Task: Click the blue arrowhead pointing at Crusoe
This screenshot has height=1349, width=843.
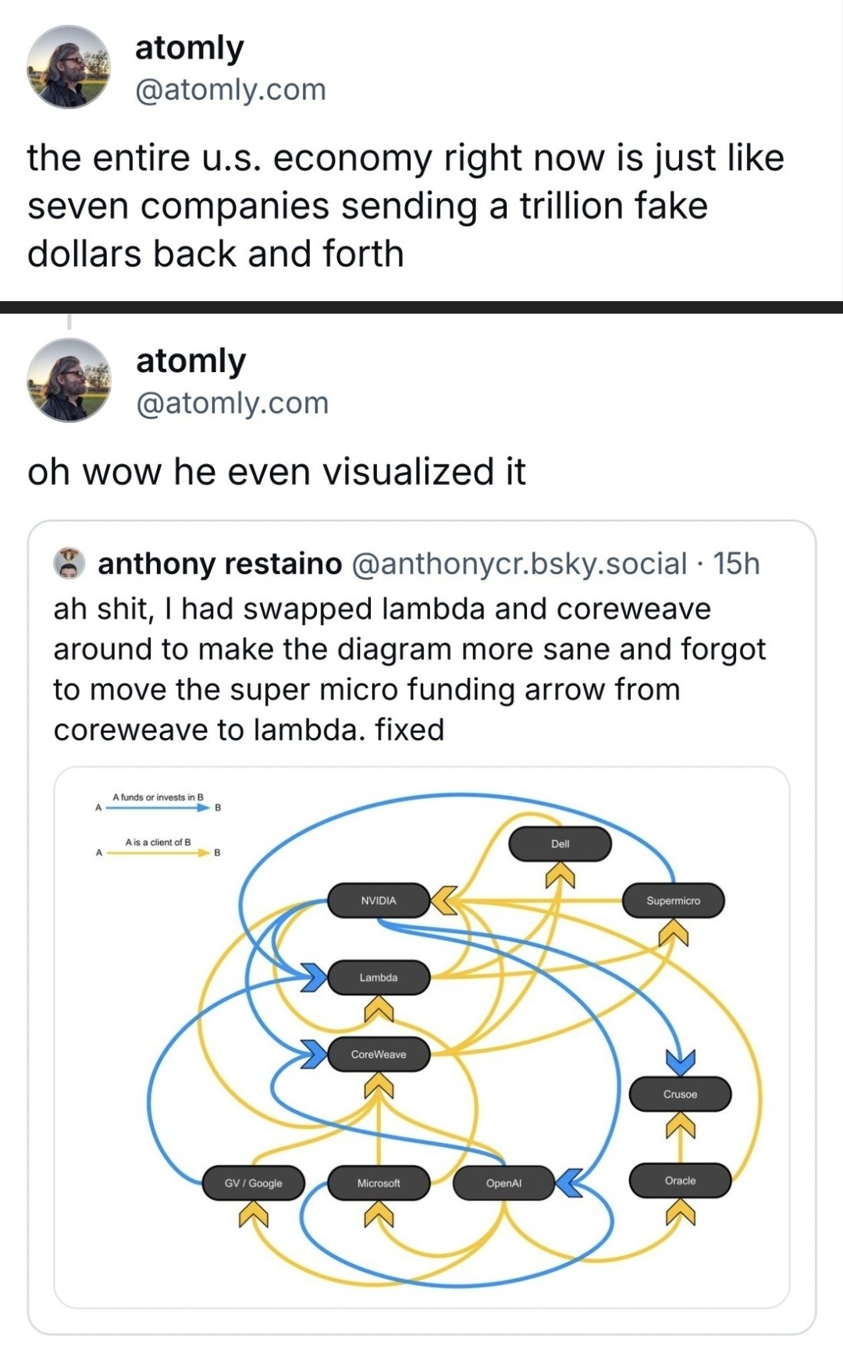Action: pos(680,1062)
